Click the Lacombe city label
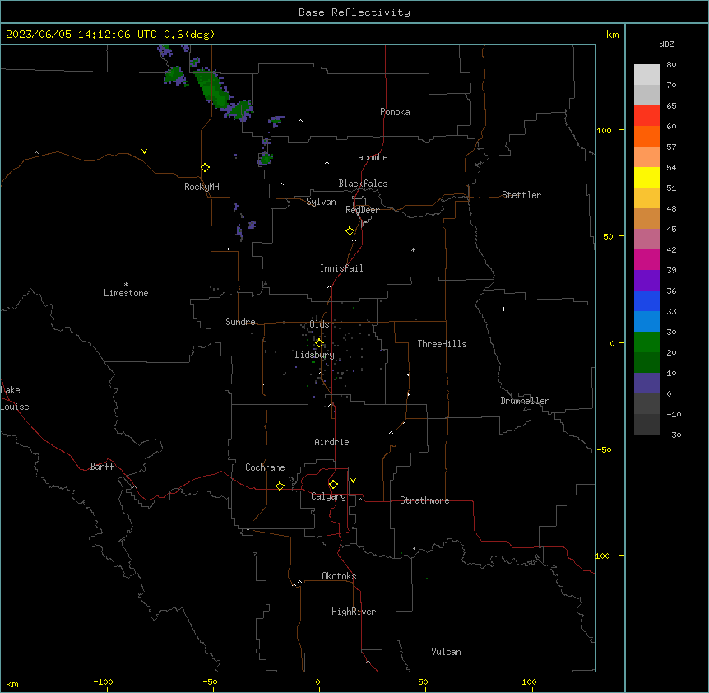709x693 pixels. click(x=370, y=157)
